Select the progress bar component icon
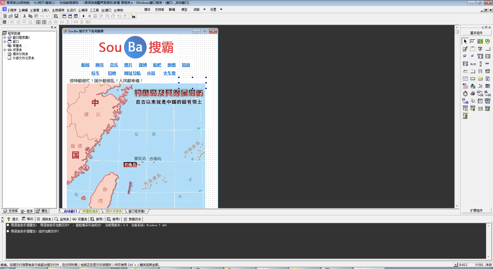 pos(488,64)
